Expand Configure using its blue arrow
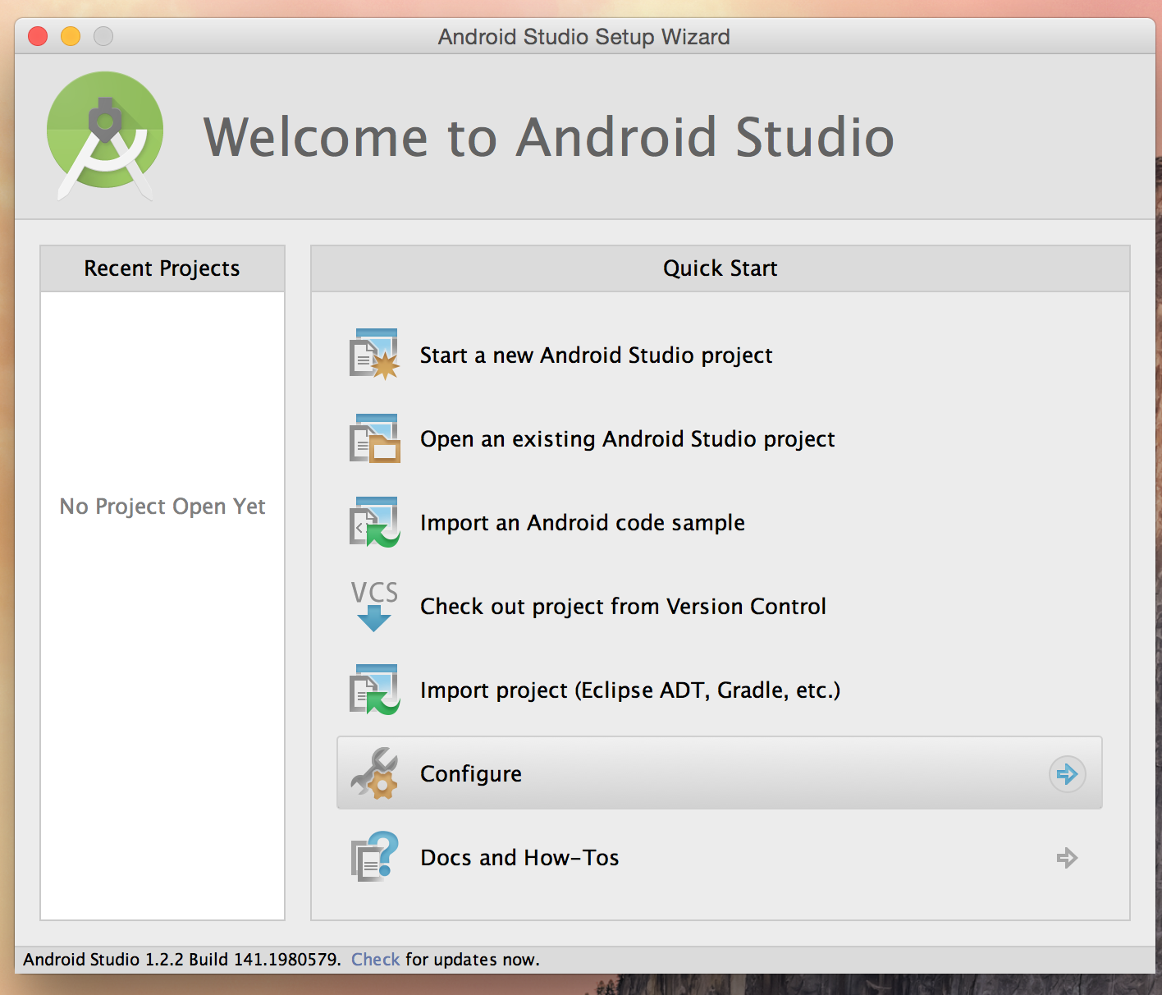Viewport: 1162px width, 995px height. pos(1067,773)
